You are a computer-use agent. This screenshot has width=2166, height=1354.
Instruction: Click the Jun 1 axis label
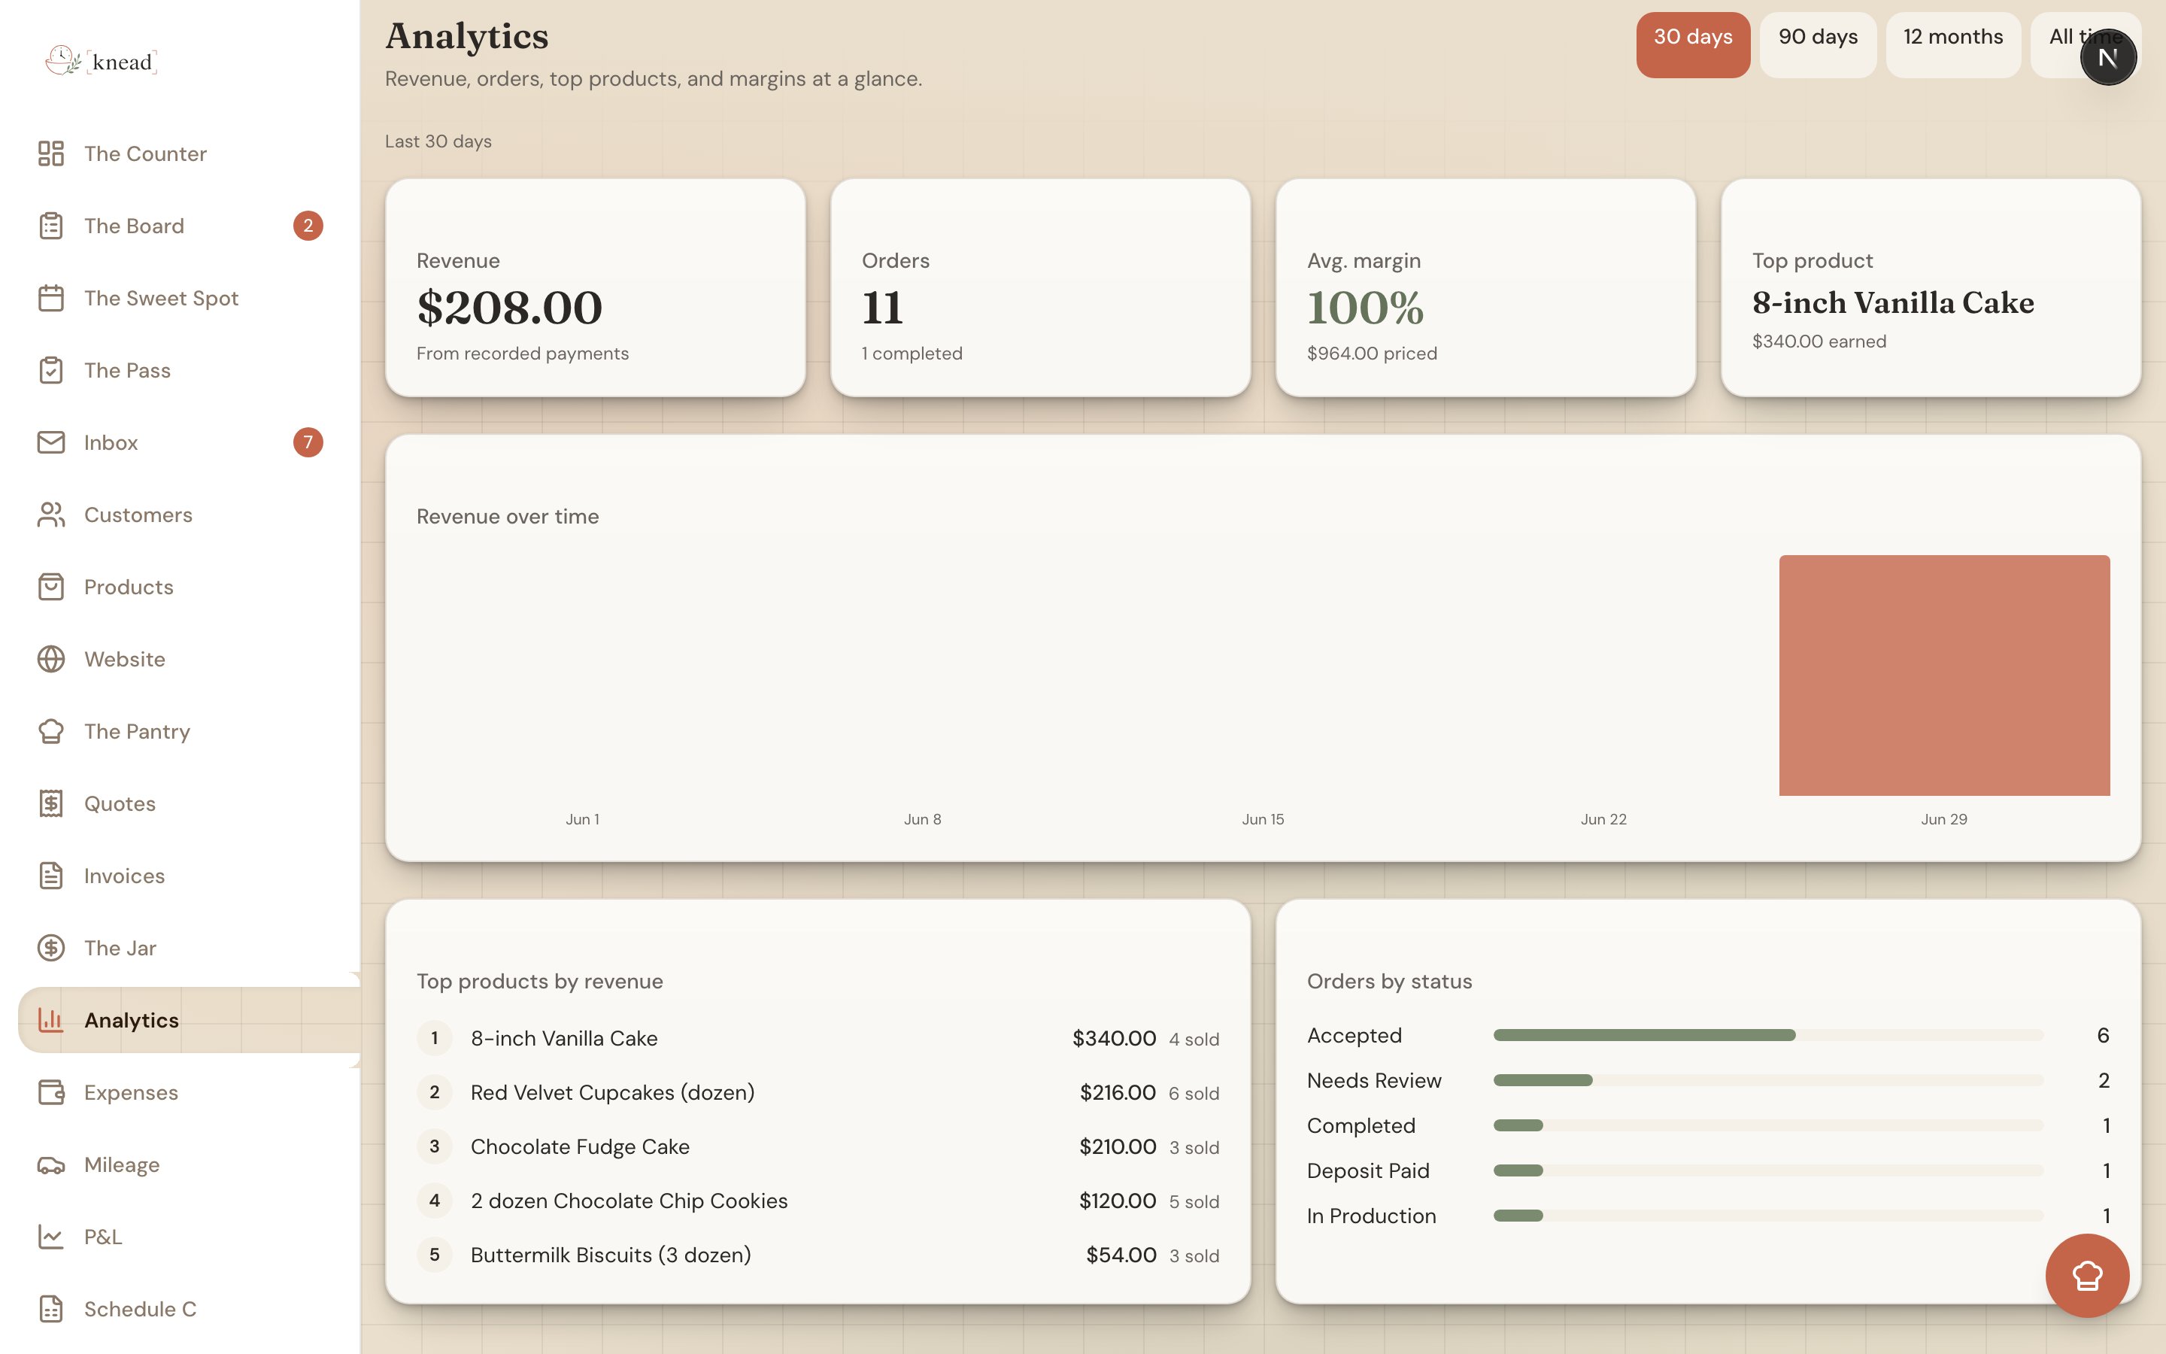tap(583, 819)
